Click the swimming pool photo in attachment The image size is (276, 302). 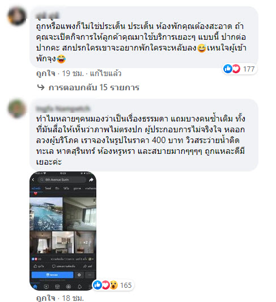point(46,214)
